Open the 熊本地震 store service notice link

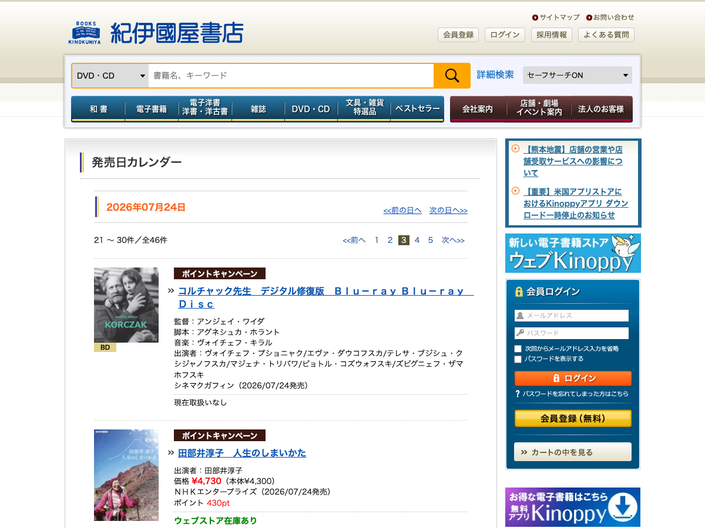[573, 161]
